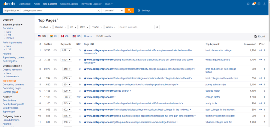Click the quote icon for best planners for college
The image size is (270, 127).
(x=261, y=50)
